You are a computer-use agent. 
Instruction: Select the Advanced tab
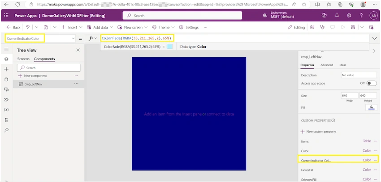[327, 65]
